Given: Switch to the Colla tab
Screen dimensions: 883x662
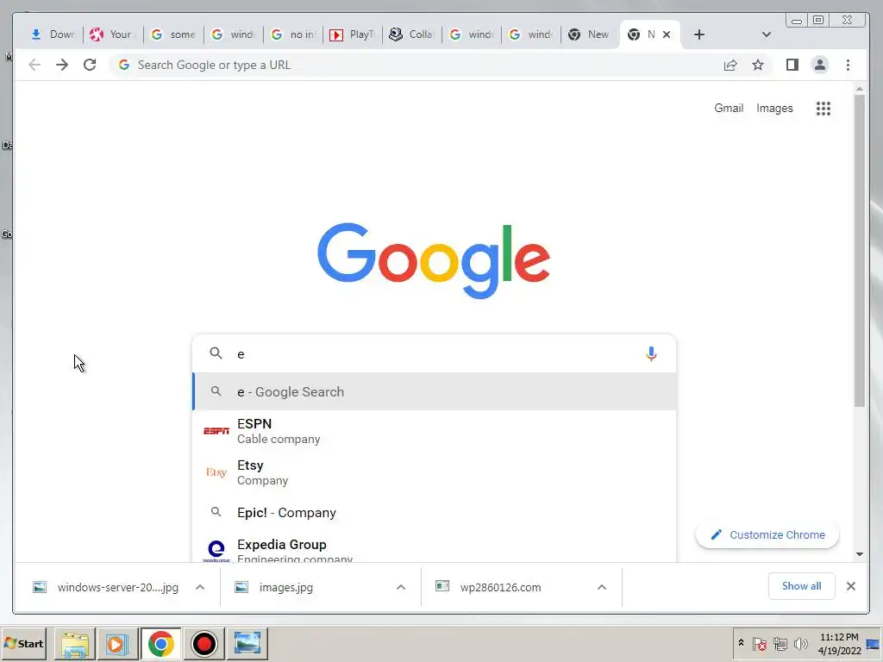Looking at the screenshot, I should pyautogui.click(x=411, y=34).
